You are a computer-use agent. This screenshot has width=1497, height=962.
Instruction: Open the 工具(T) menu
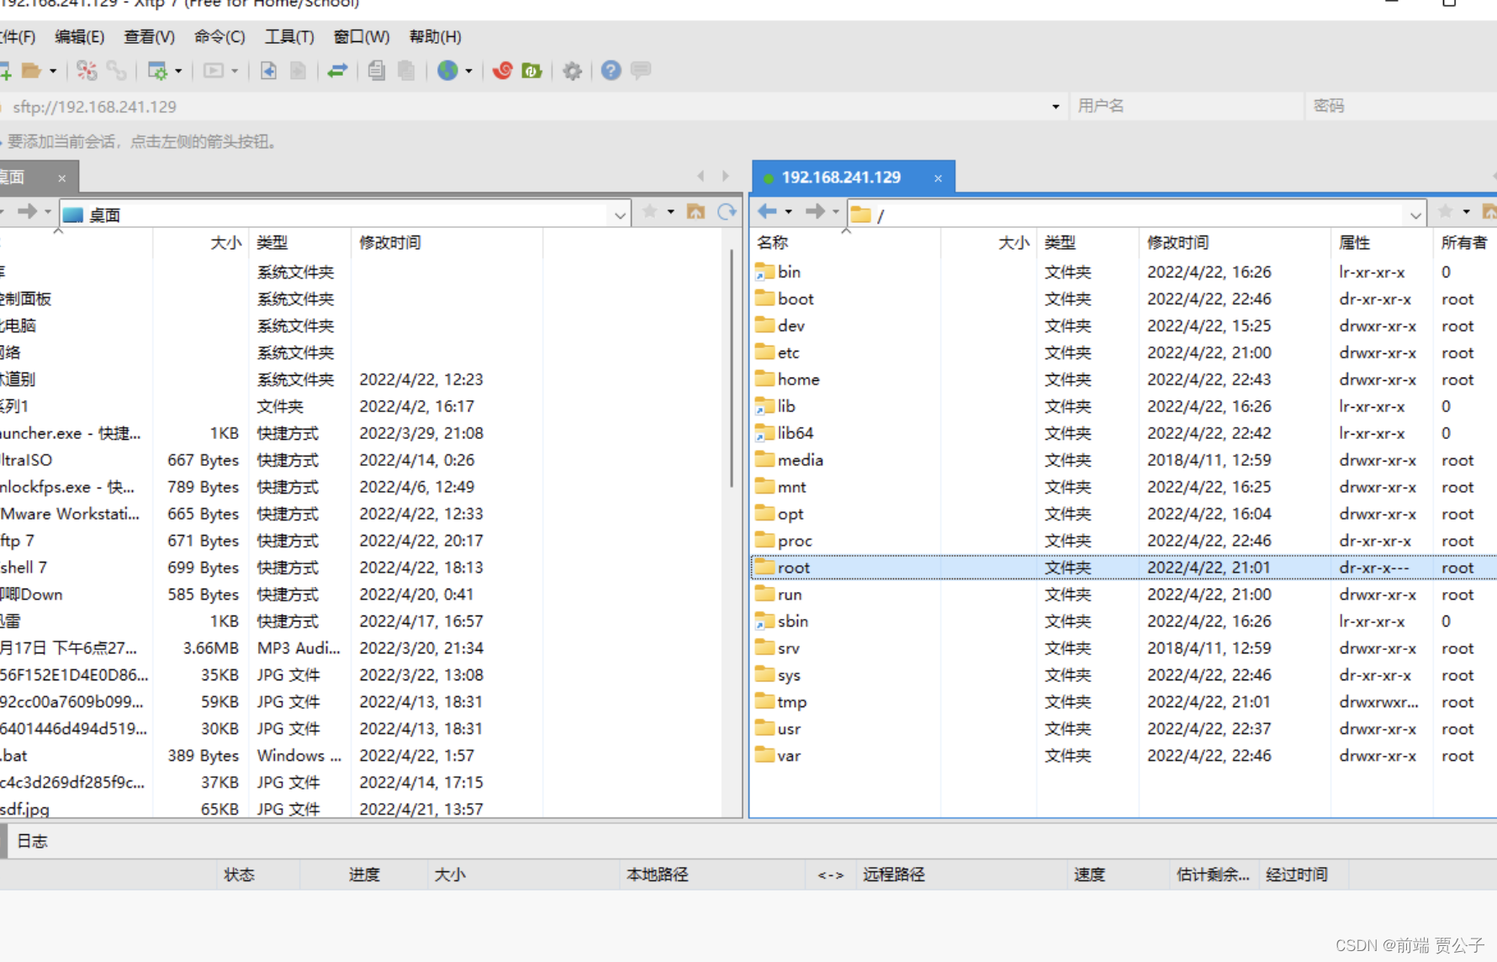coord(288,36)
